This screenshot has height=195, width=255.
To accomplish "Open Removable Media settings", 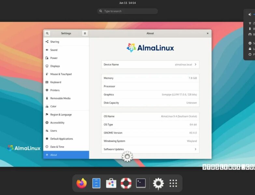I will coord(66,98).
